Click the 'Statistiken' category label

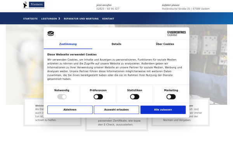[134, 90]
